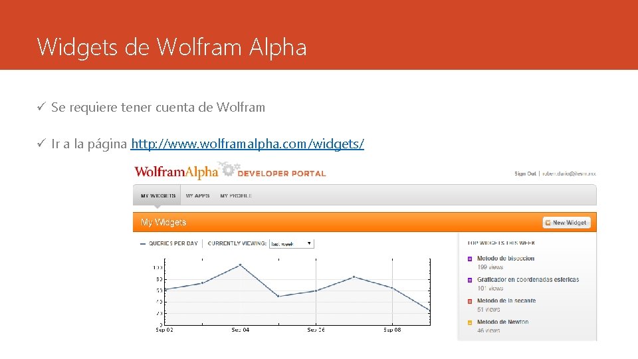Click the 'Developer Portal' text
The width and height of the screenshot is (638, 359).
point(282,174)
